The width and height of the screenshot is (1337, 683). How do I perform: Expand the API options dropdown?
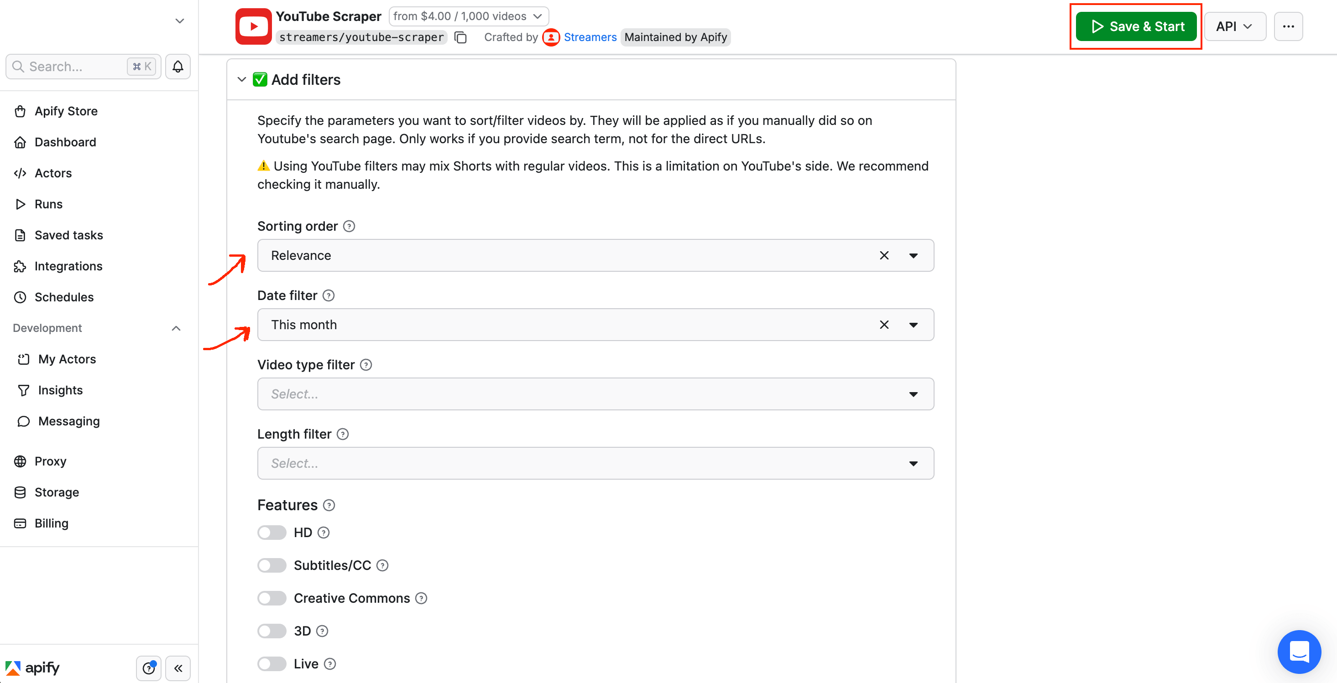1235,26
